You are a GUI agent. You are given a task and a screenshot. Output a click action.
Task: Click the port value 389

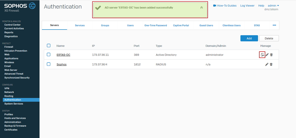(136, 55)
